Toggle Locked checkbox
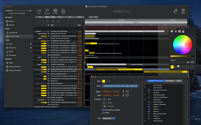Viewport: 201px width, 125px height. [103, 113]
